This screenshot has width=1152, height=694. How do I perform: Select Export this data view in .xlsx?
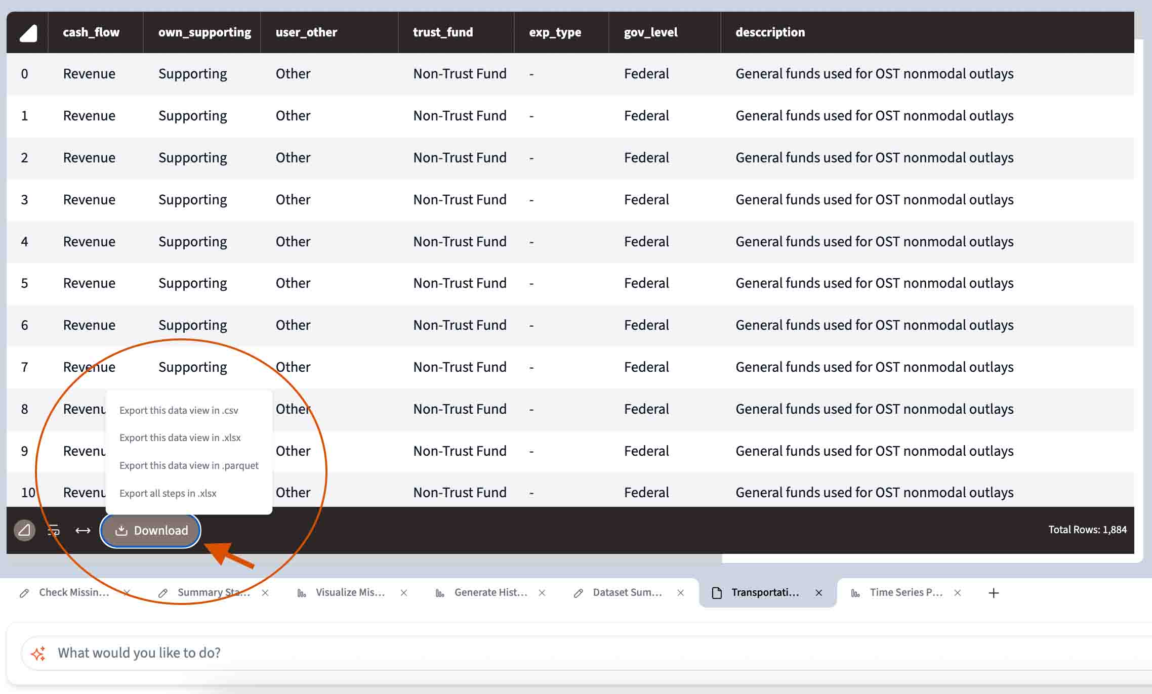tap(179, 437)
